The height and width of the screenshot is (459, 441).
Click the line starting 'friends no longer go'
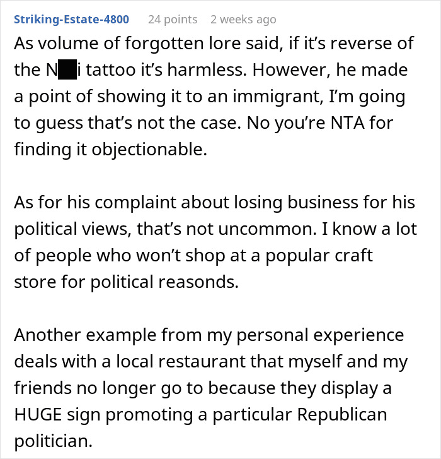pyautogui.click(x=203, y=388)
